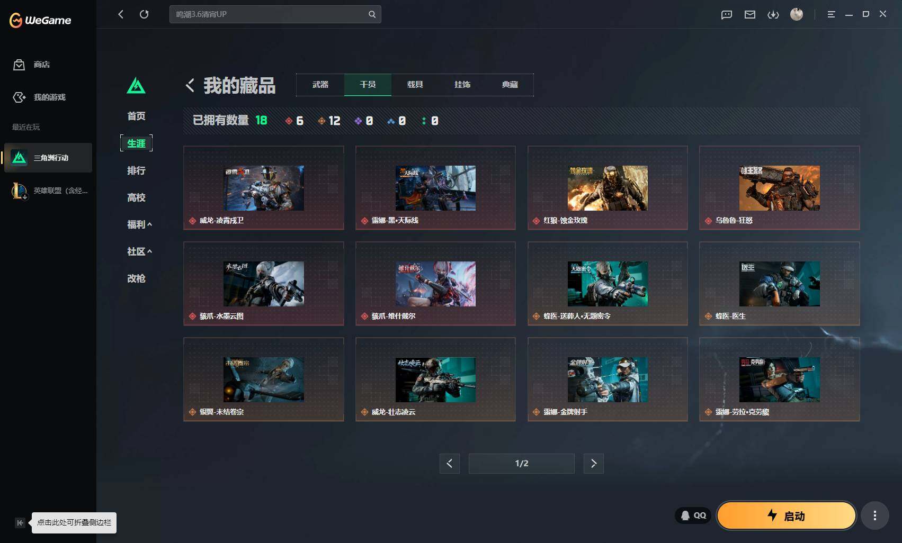The image size is (902, 543).
Task: Expand the 福利 menu
Action: [x=139, y=224]
